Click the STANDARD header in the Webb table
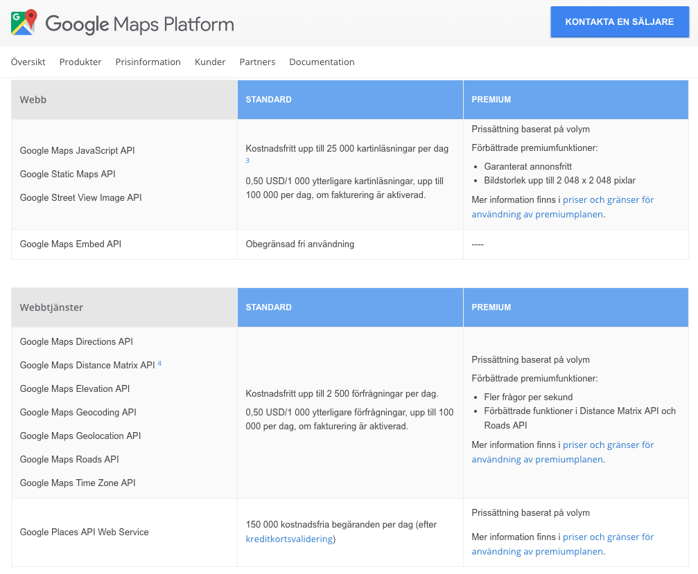 (350, 100)
